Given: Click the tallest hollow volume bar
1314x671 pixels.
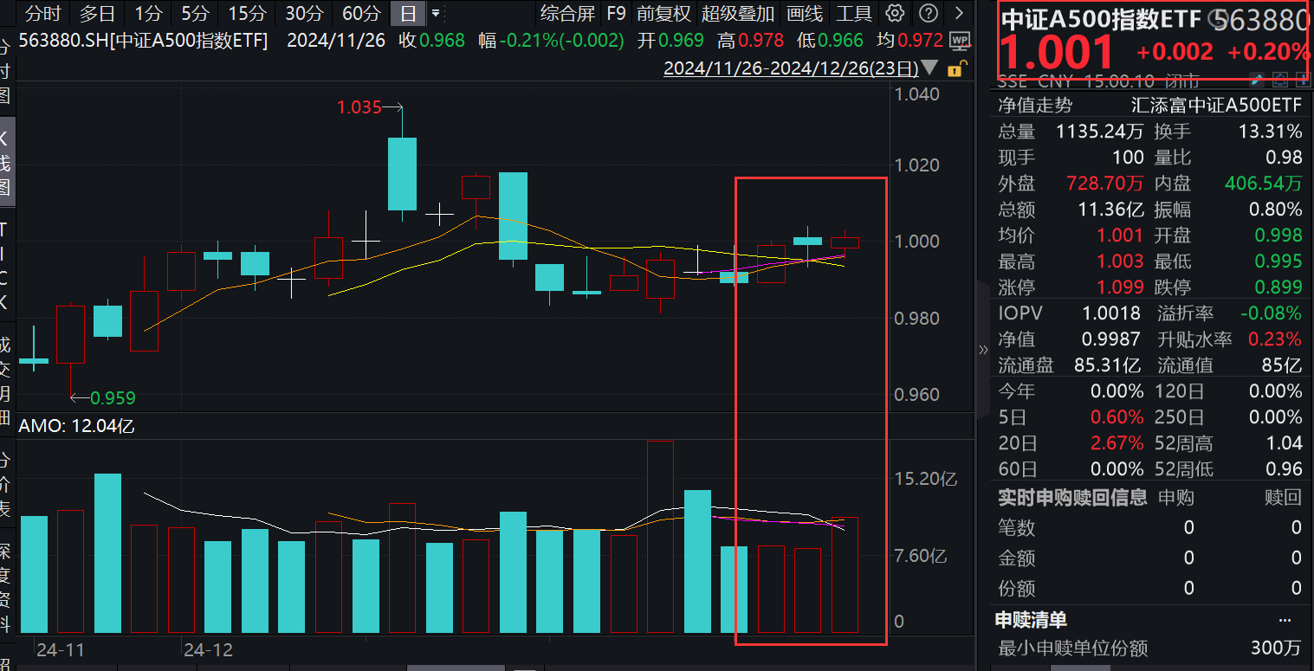Looking at the screenshot, I should click(x=661, y=537).
